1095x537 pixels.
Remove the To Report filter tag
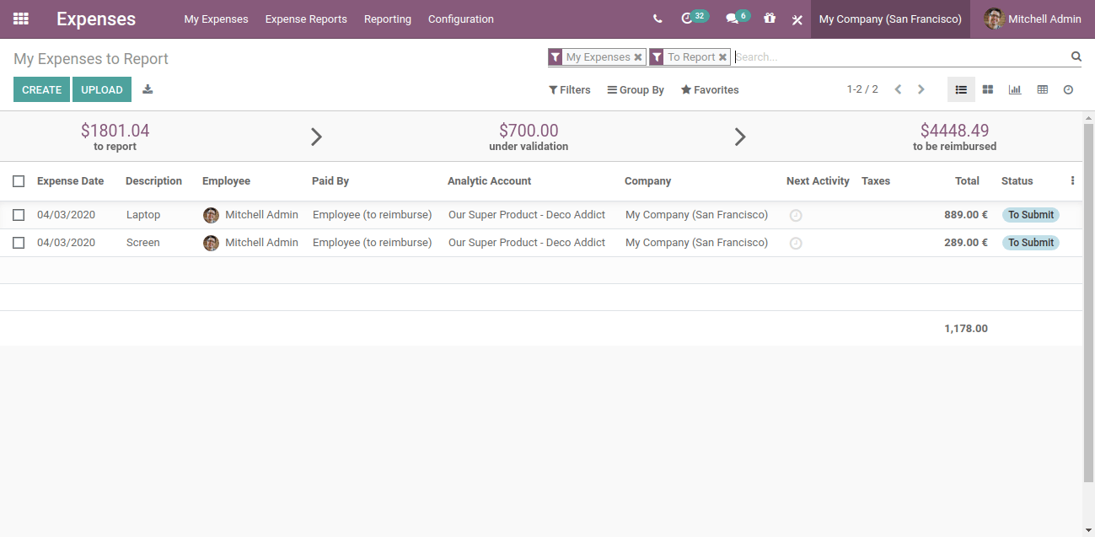tap(722, 57)
